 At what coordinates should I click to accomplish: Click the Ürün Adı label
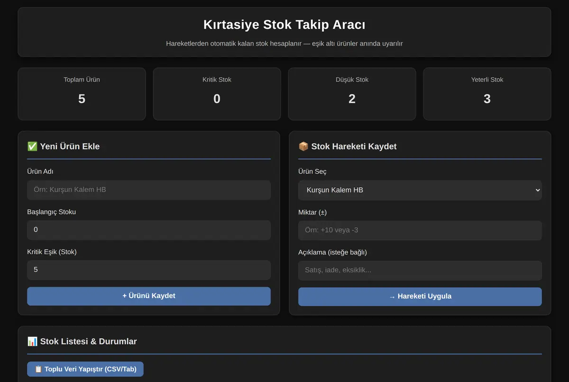(x=40, y=172)
